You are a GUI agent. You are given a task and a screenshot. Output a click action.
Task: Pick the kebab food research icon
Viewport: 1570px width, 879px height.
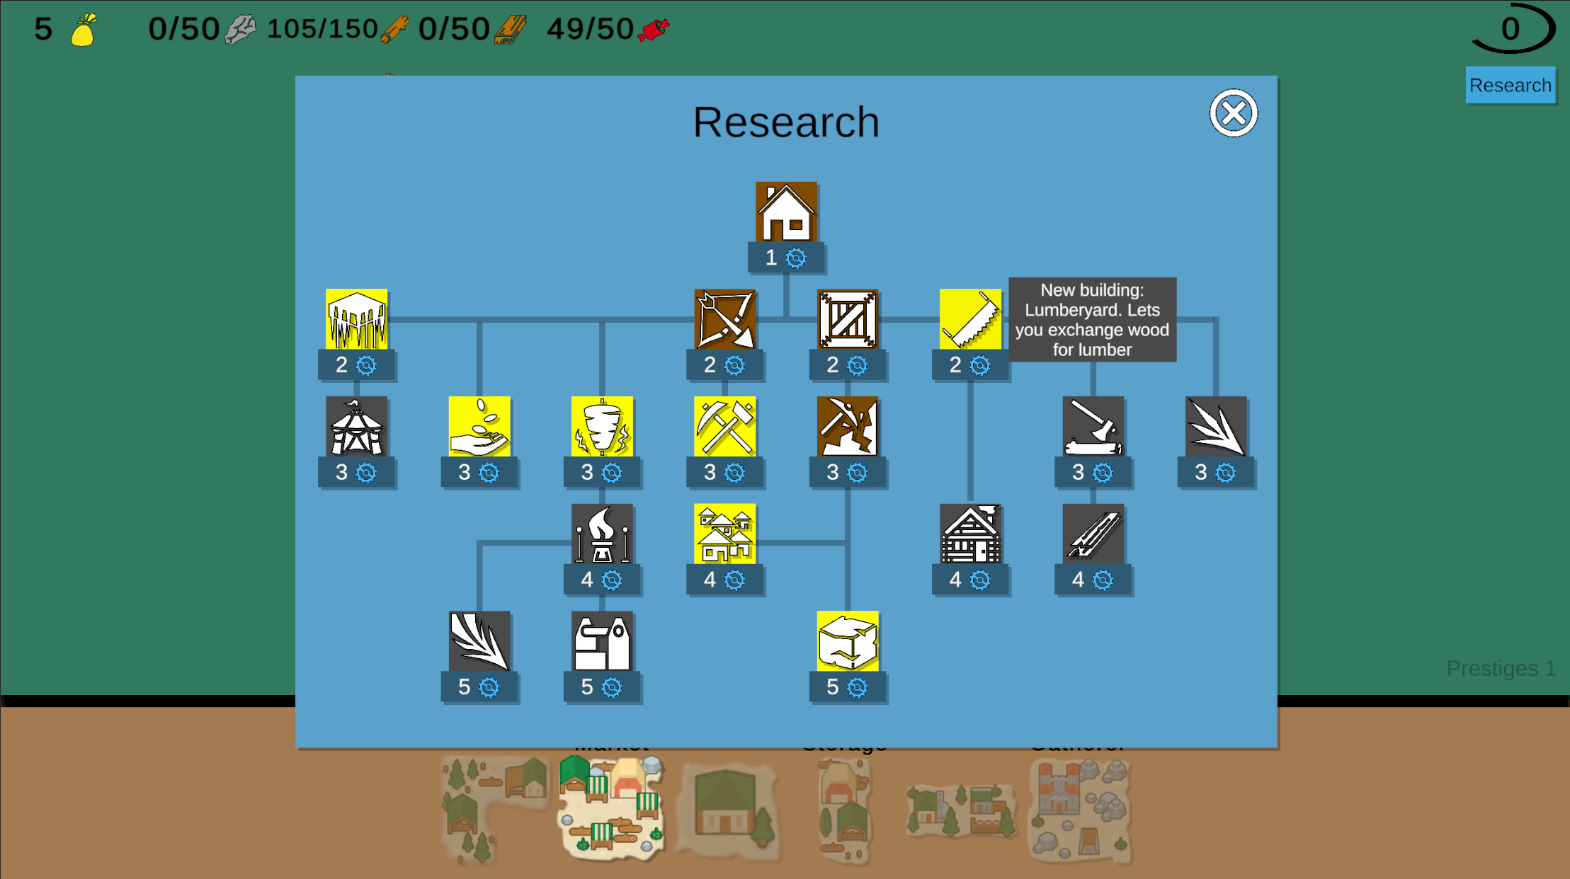point(602,427)
